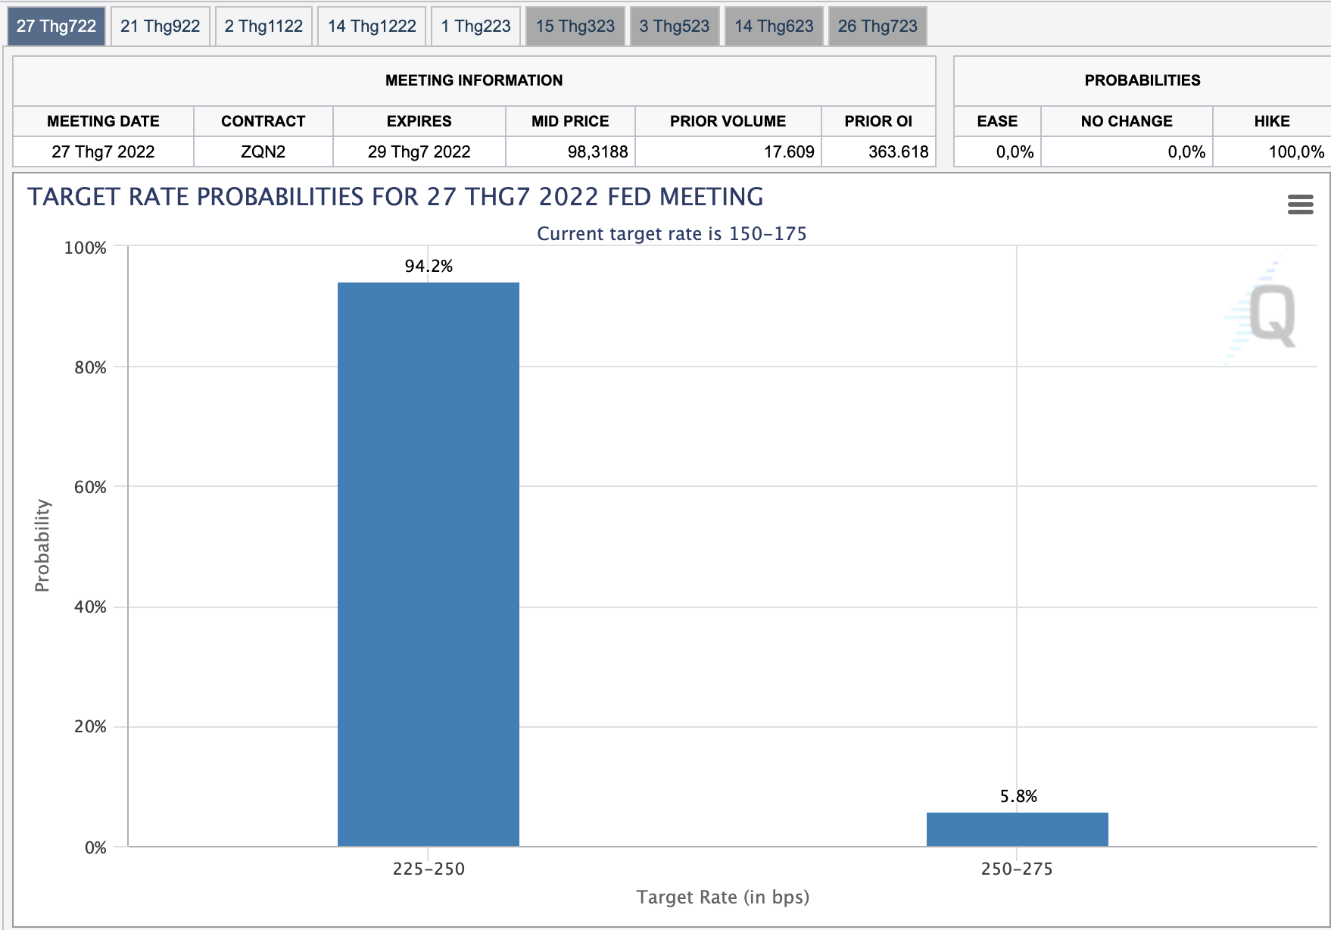Click the EASE column header
The image size is (1331, 930).
point(997,121)
